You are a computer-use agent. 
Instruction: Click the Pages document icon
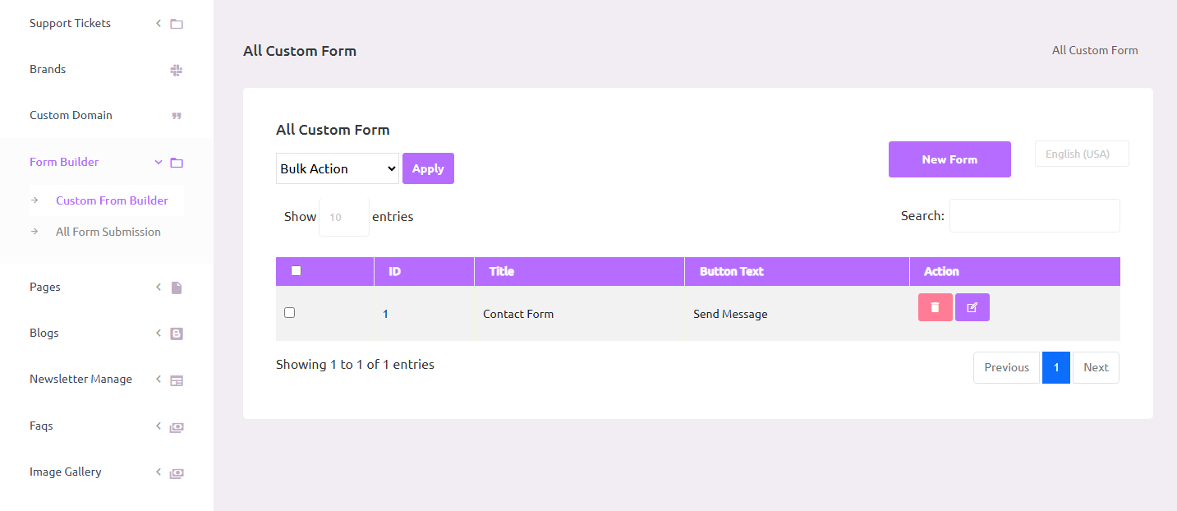coord(176,288)
